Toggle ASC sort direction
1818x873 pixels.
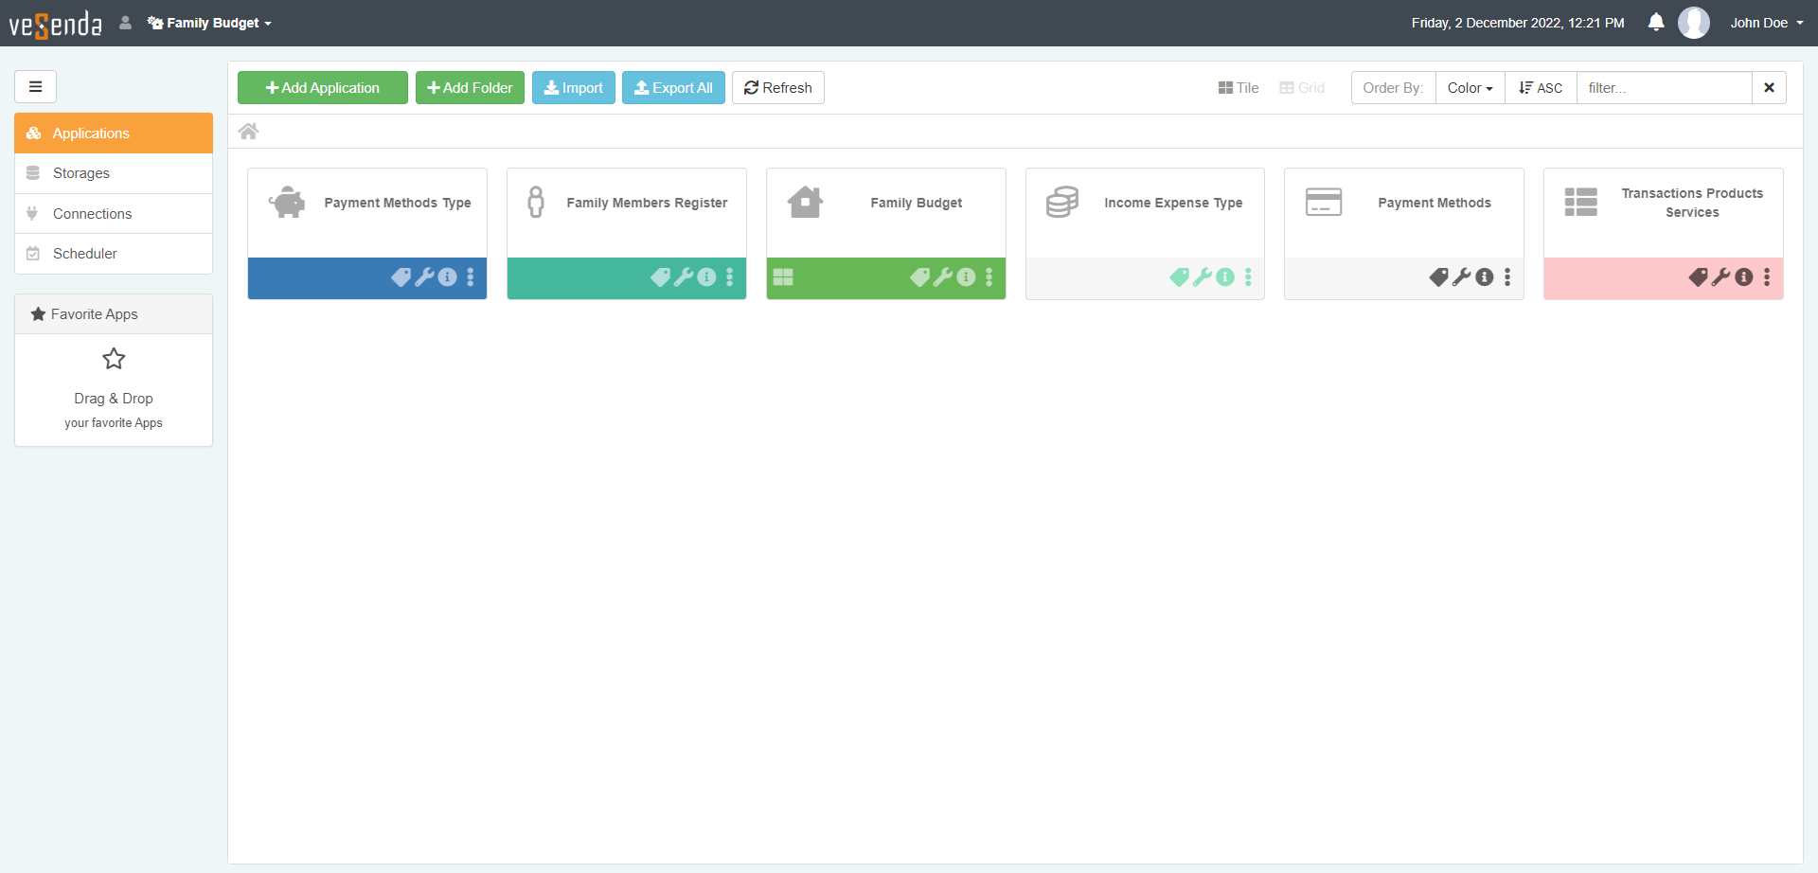1541,88
